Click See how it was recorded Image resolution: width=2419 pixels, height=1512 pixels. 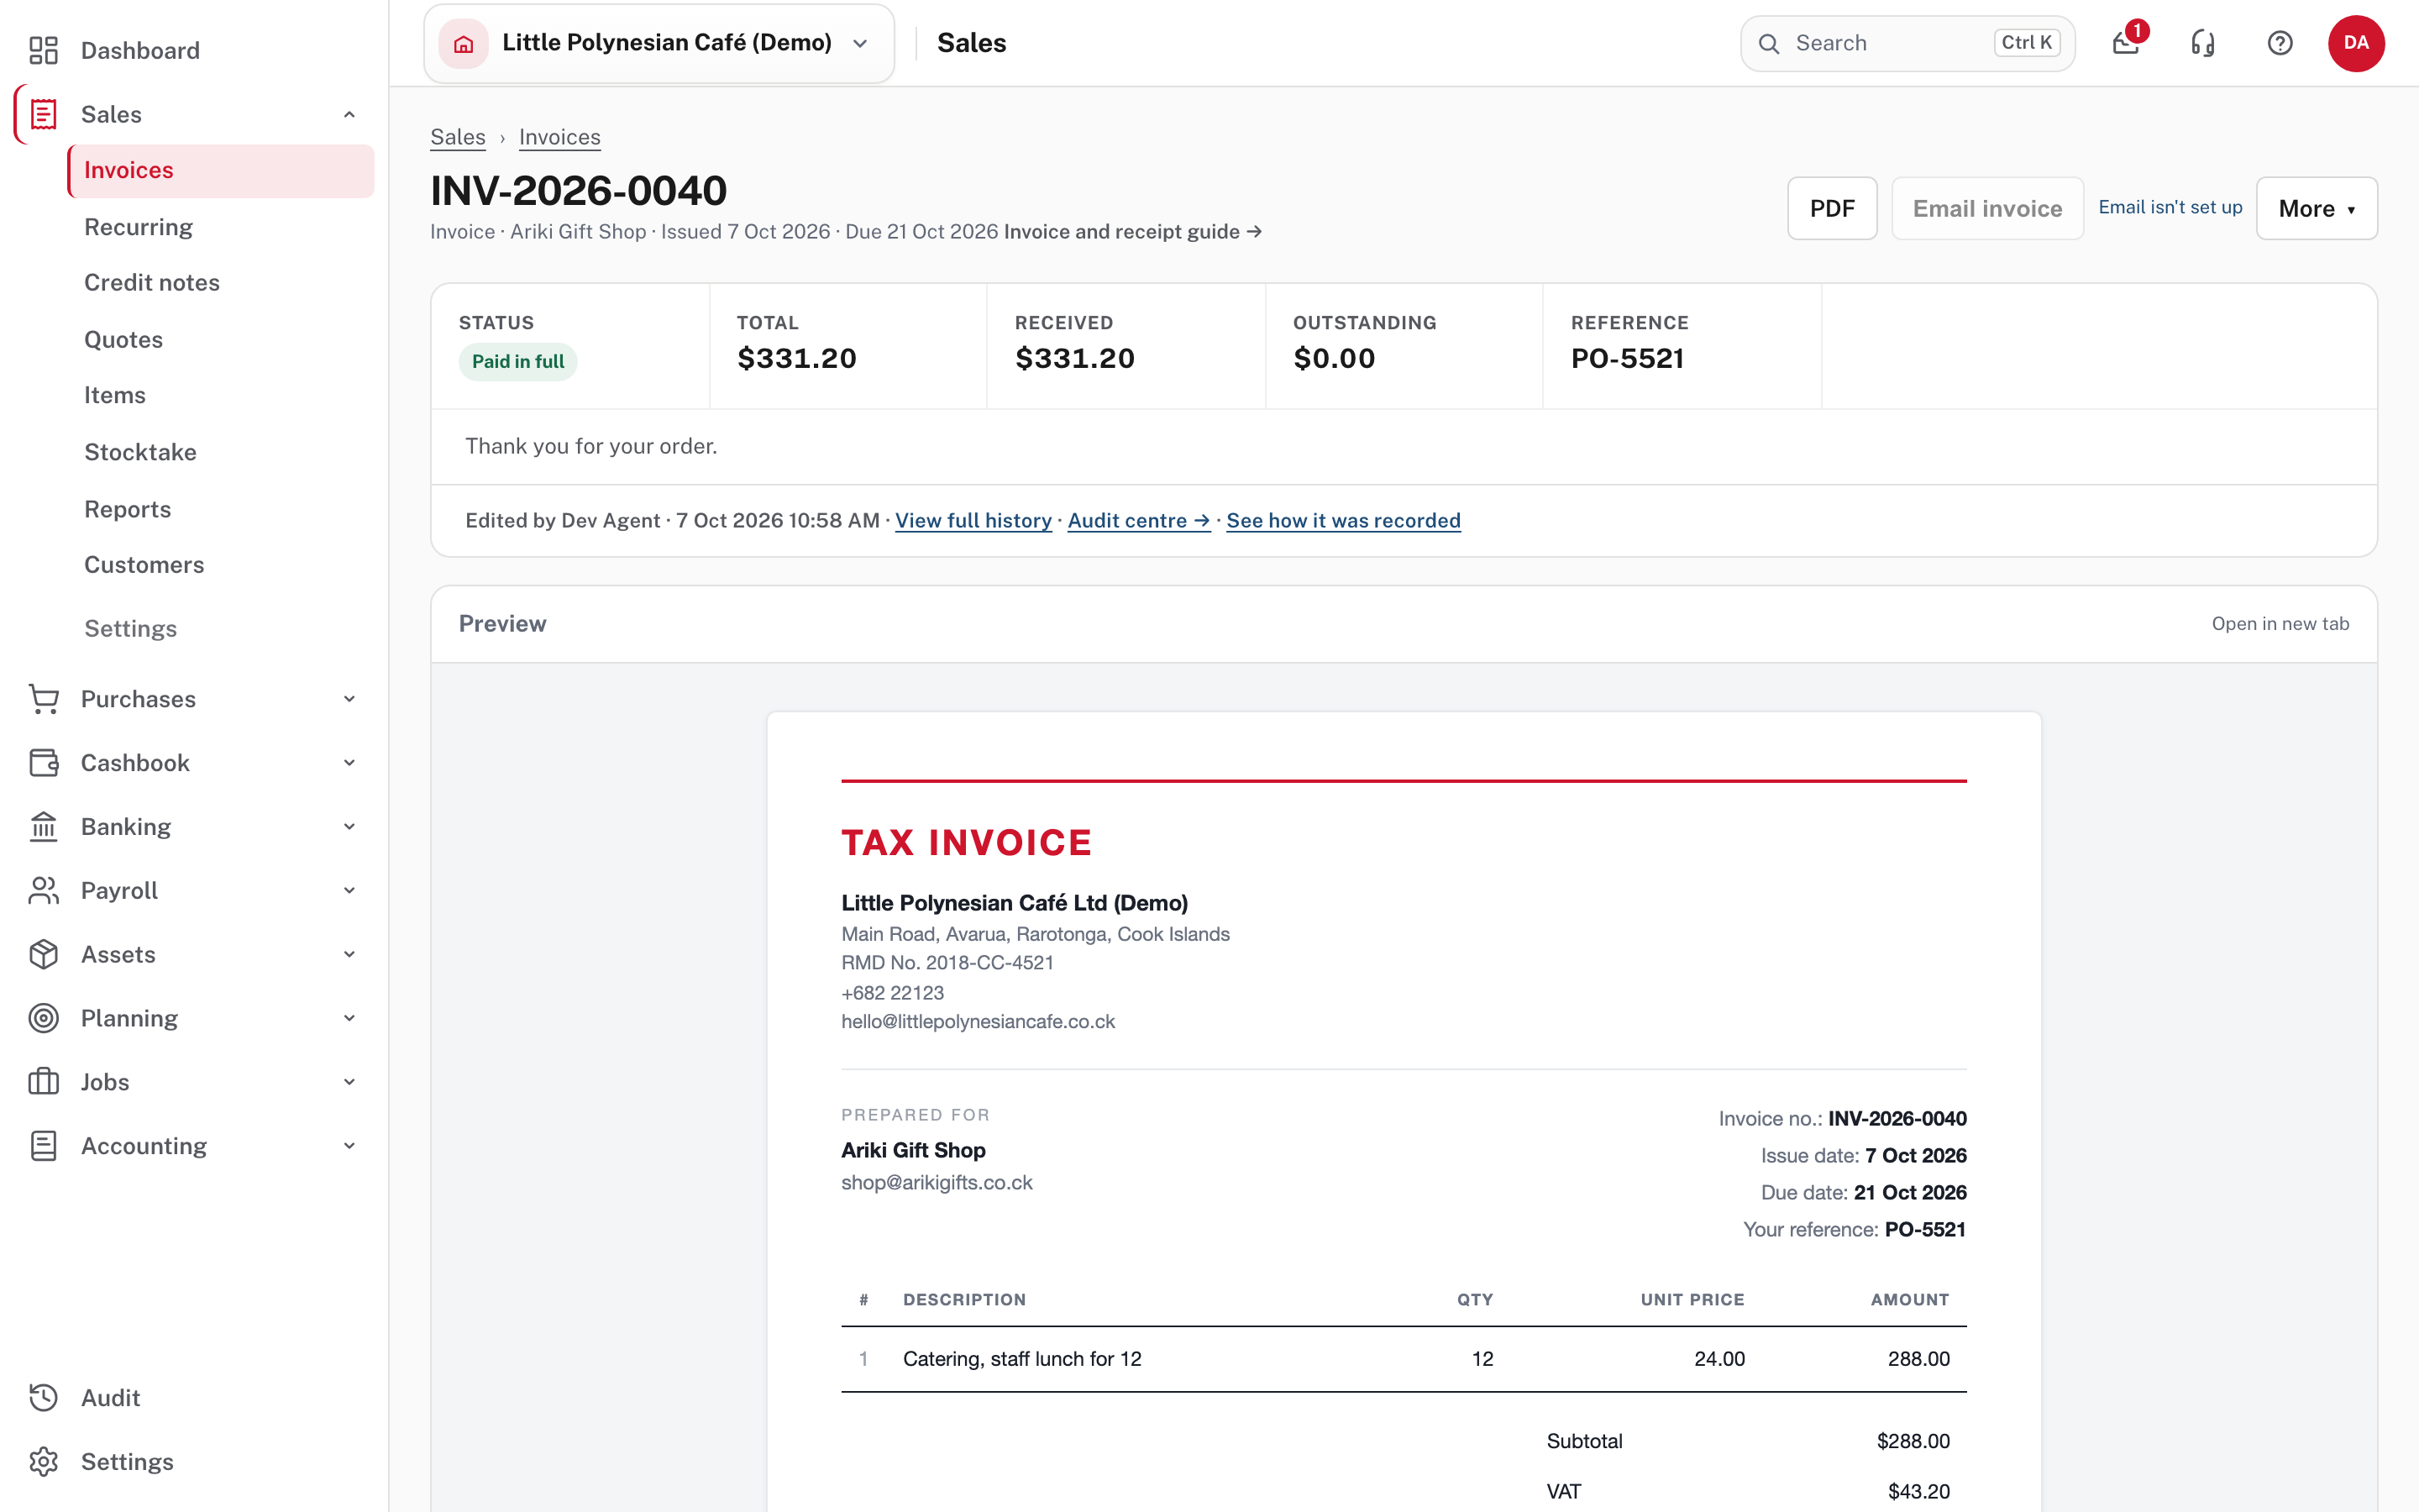[x=1342, y=520]
